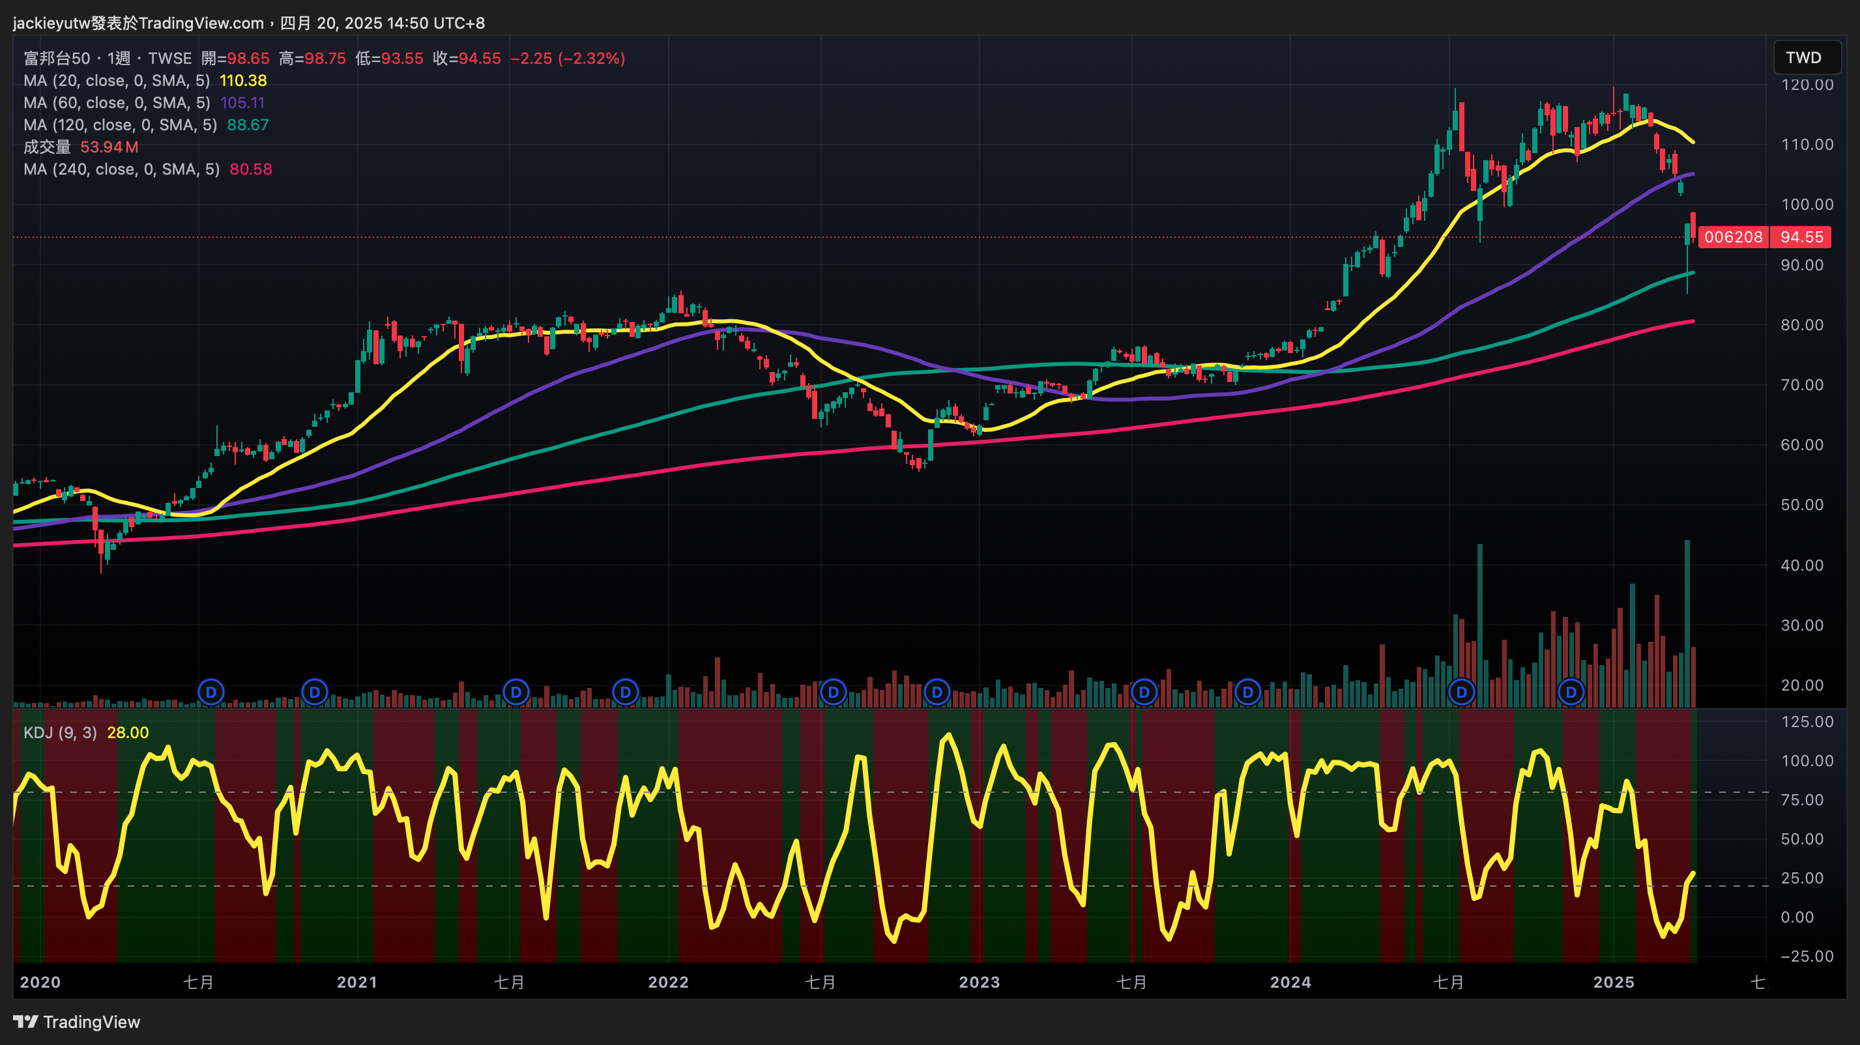
Task: Click the TradingView logo at bottom left
Action: click(76, 1022)
